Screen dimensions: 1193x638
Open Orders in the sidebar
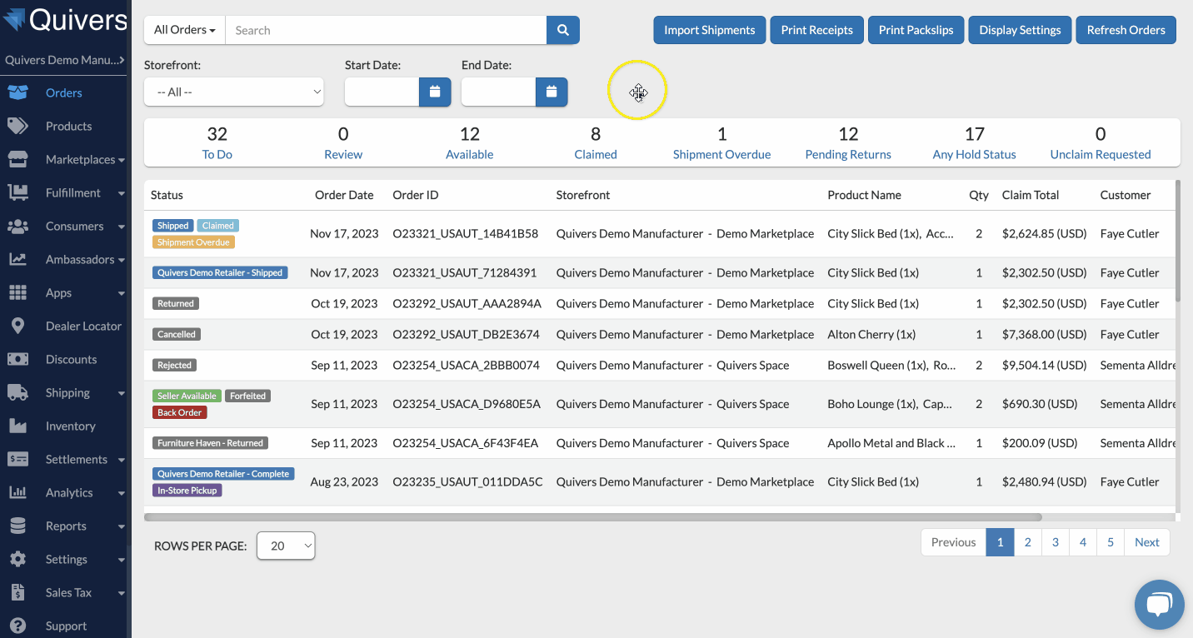pyautogui.click(x=64, y=92)
